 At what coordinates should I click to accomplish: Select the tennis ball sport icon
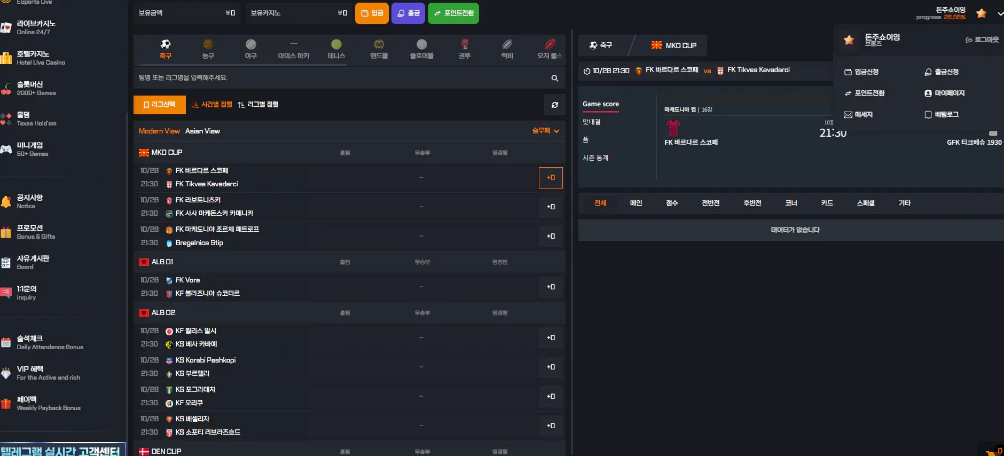[336, 44]
